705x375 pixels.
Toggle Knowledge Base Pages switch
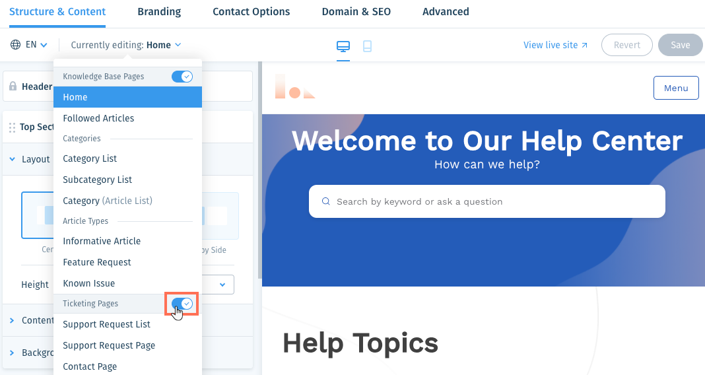pos(182,77)
